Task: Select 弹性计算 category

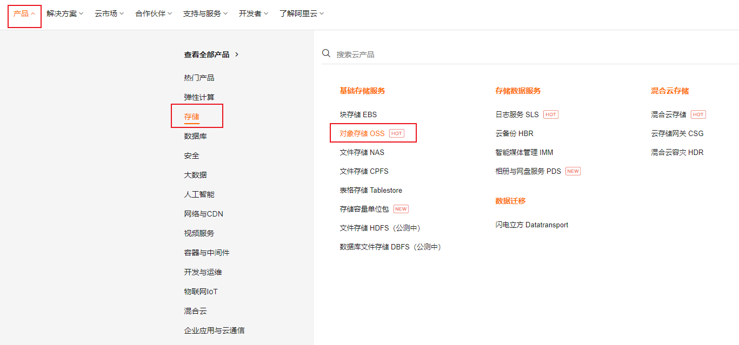Action: [x=199, y=97]
